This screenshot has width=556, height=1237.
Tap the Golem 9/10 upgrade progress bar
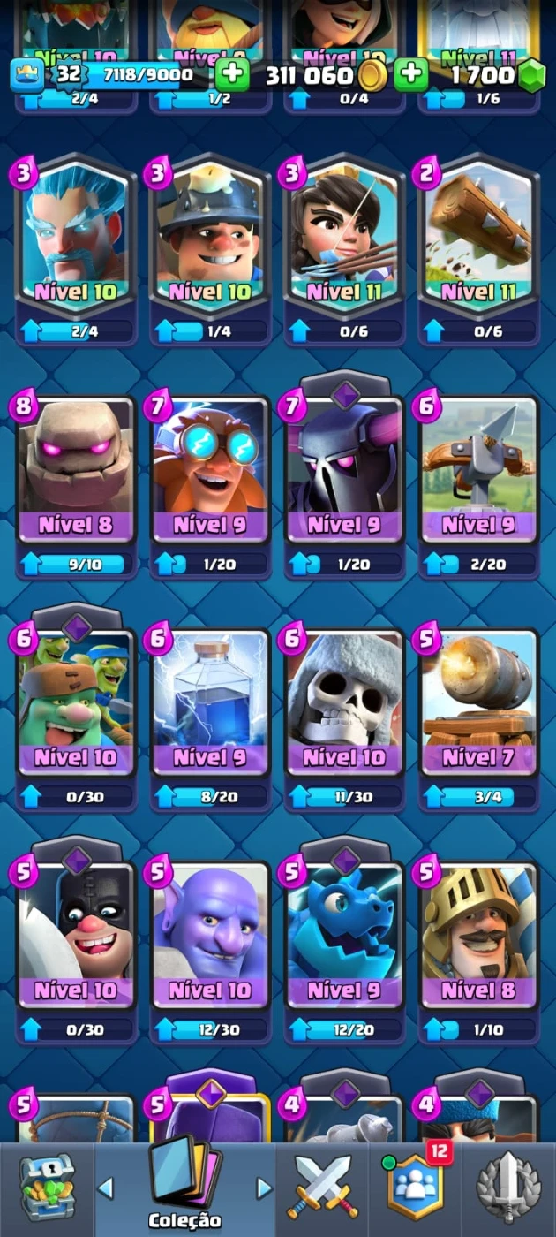[x=76, y=564]
